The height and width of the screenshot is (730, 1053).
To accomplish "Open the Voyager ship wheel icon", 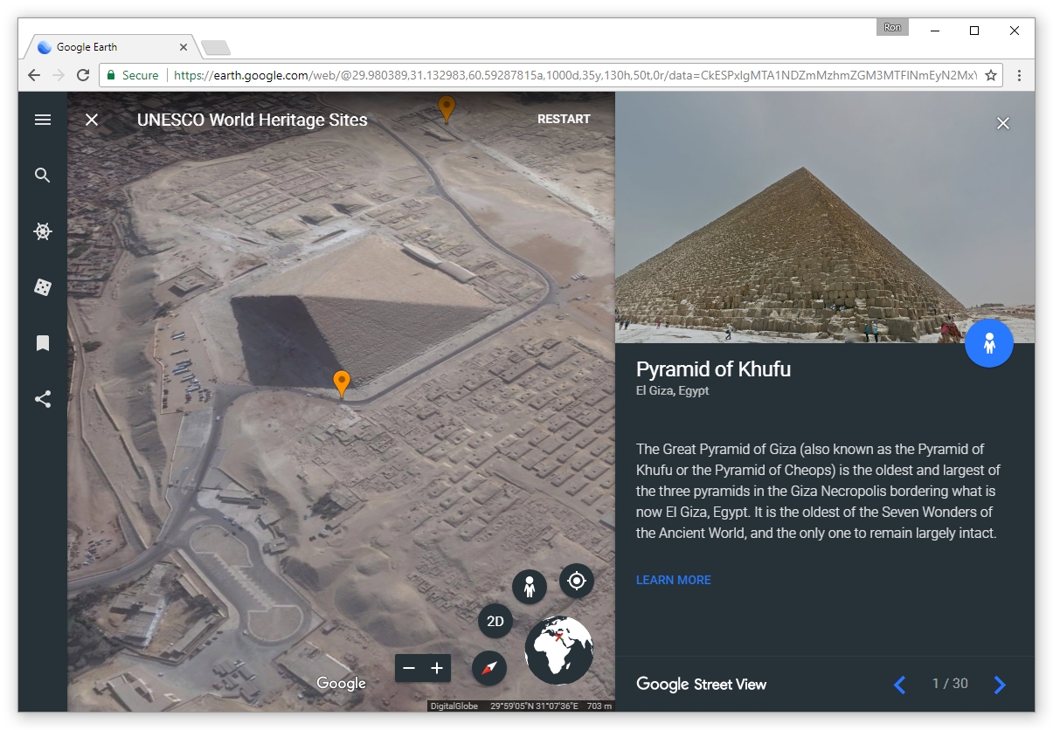I will coord(42,231).
